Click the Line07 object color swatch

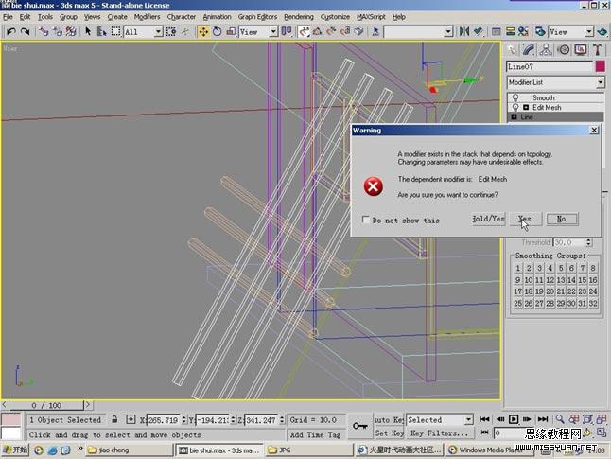(x=601, y=66)
